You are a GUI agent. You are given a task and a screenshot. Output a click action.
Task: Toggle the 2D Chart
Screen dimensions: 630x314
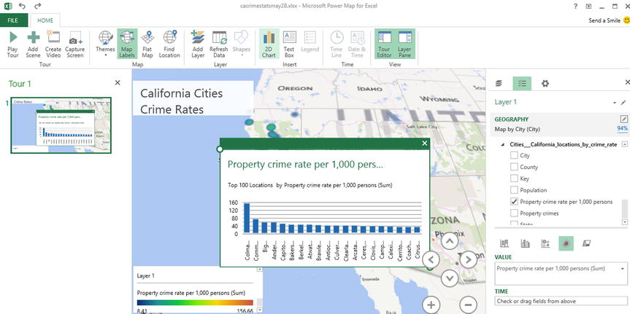pos(269,44)
